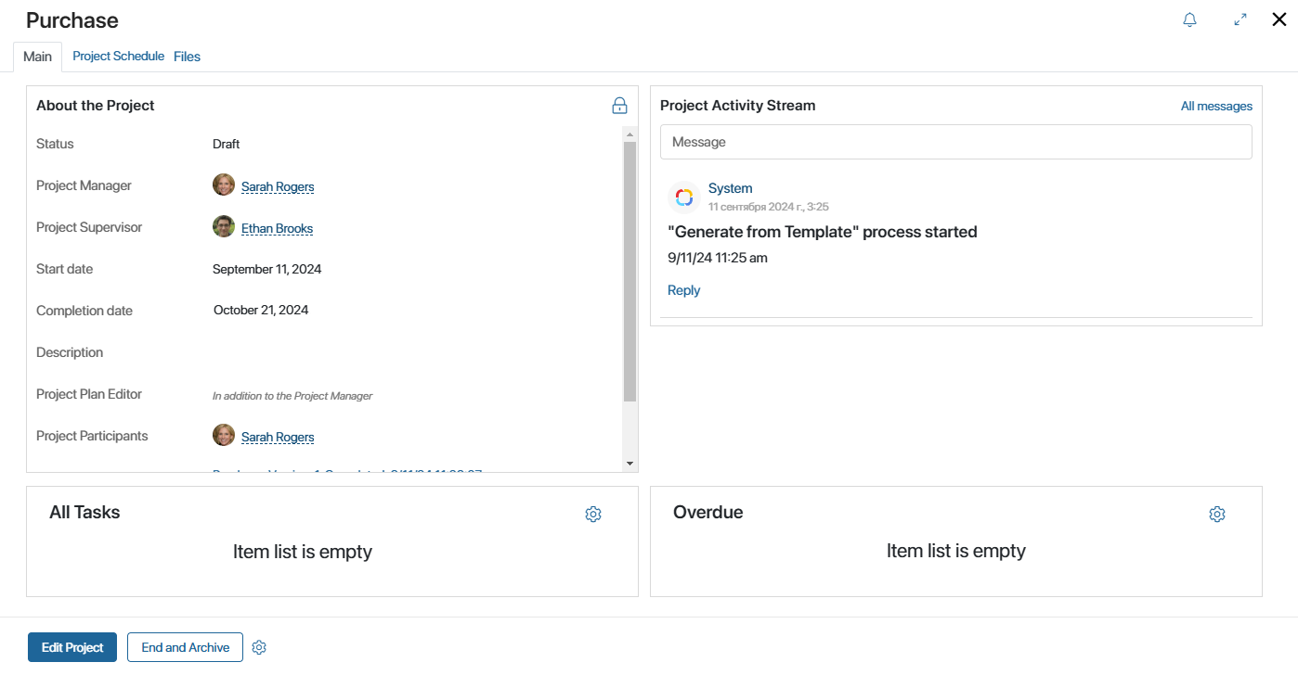Focus the Message input field
Screen dimensions: 1298x675
coord(955,142)
